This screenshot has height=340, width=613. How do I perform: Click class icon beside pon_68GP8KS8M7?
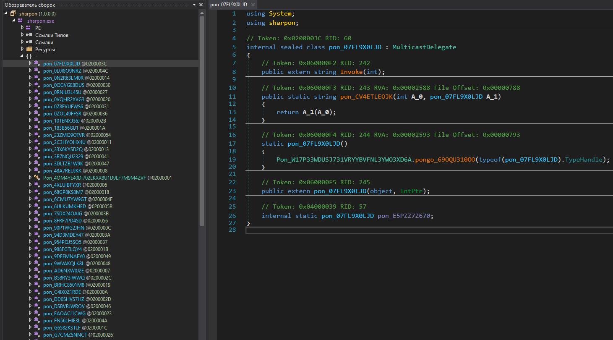(x=37, y=192)
